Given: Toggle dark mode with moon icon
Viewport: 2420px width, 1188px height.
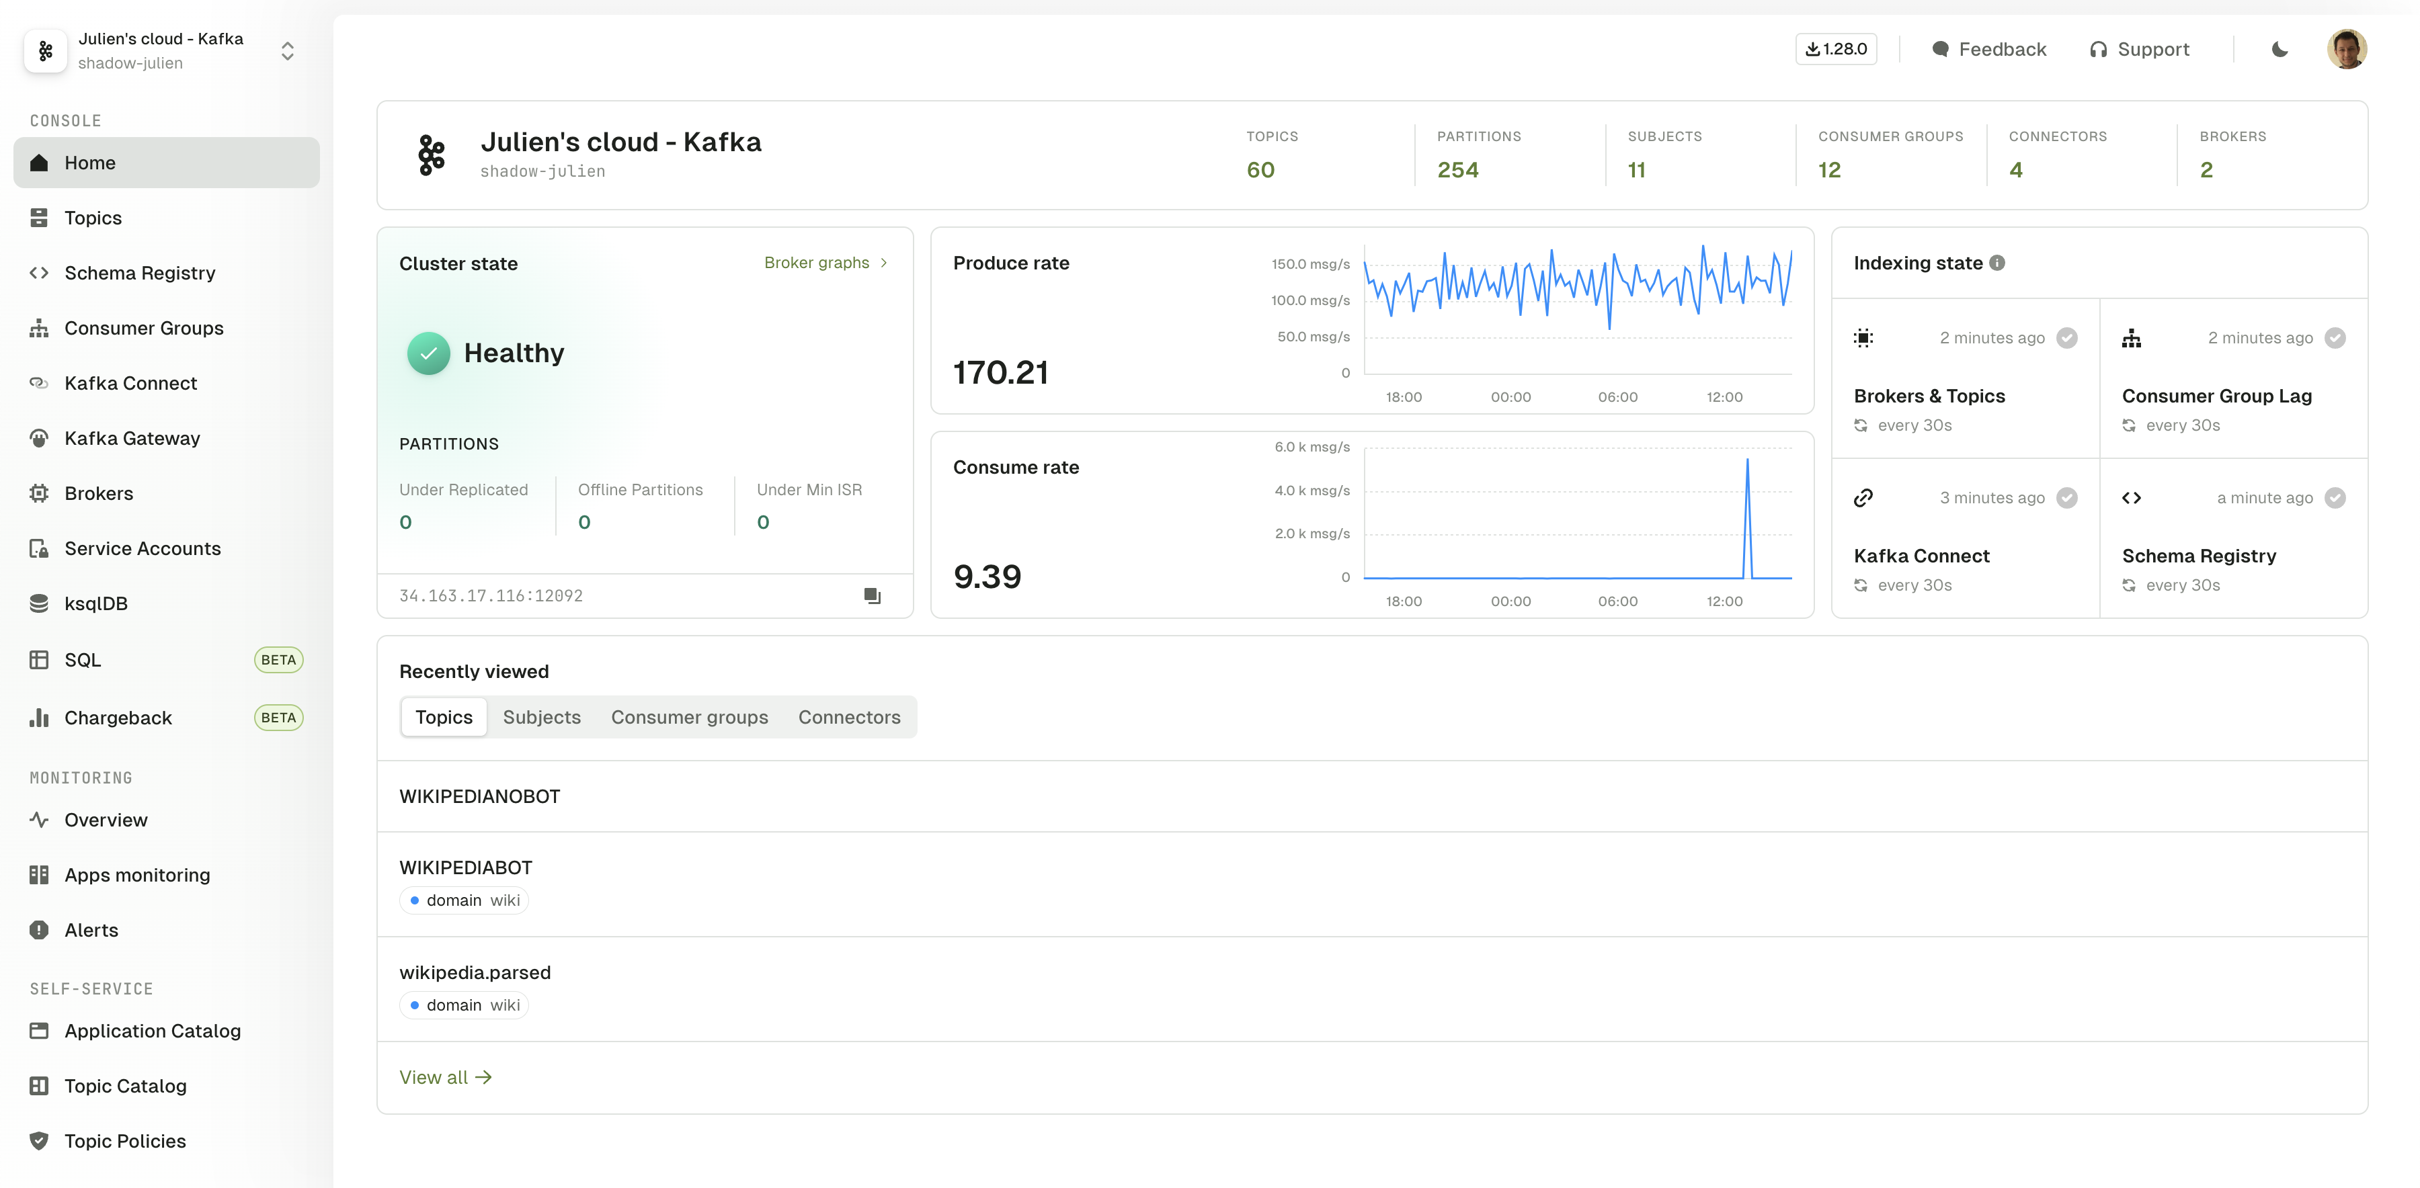Looking at the screenshot, I should [x=2279, y=49].
